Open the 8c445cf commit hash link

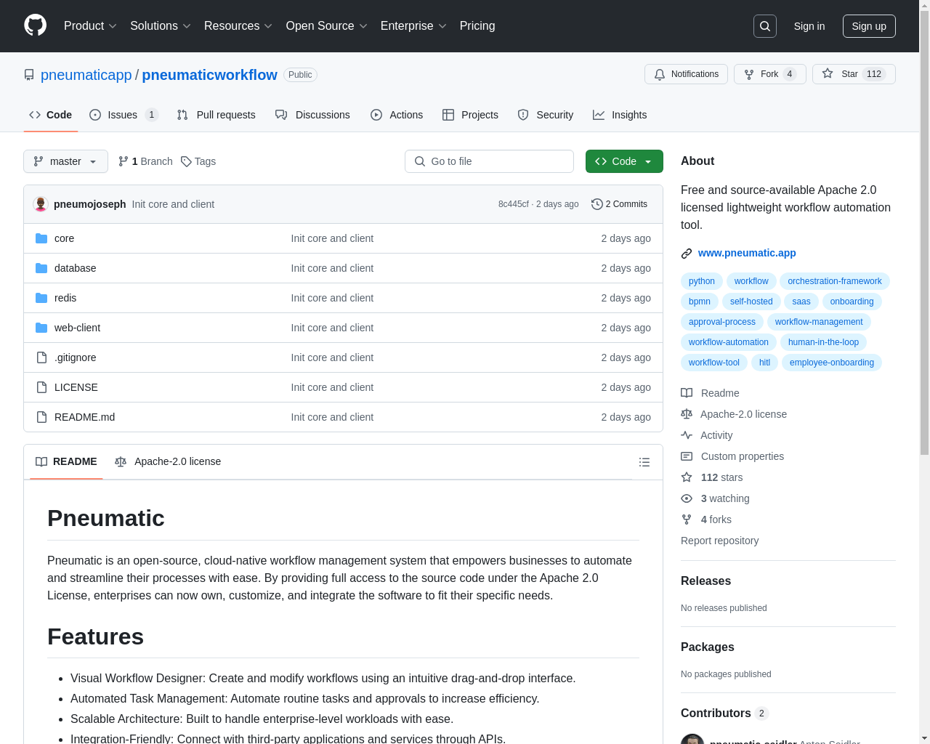point(514,204)
